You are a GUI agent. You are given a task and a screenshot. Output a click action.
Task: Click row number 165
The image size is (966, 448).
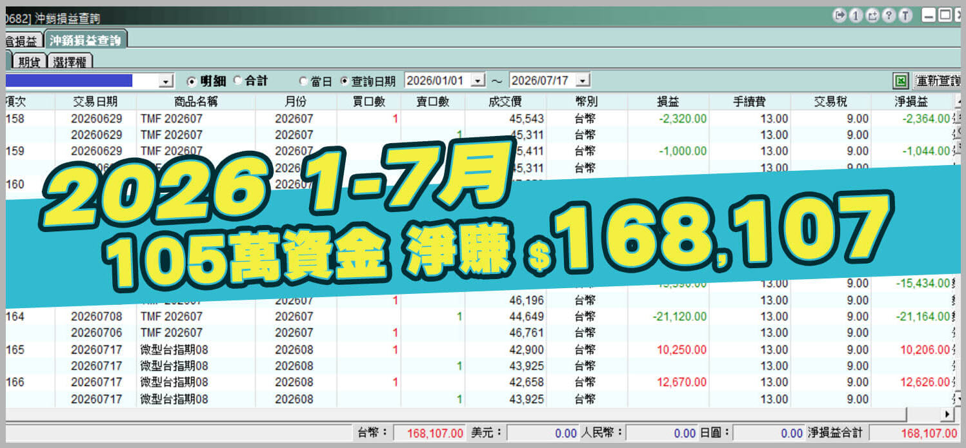pyautogui.click(x=15, y=349)
